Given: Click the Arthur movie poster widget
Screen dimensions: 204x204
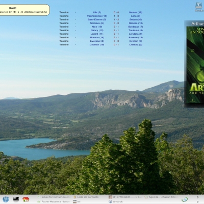Looking at the screenshot, I should (x=195, y=65).
